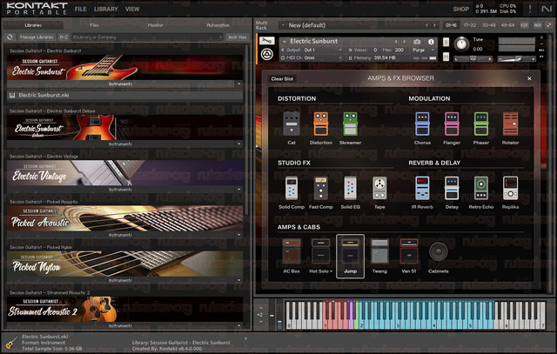Toggle rack minimized view
The width and height of the screenshot is (557, 354).
point(549,25)
